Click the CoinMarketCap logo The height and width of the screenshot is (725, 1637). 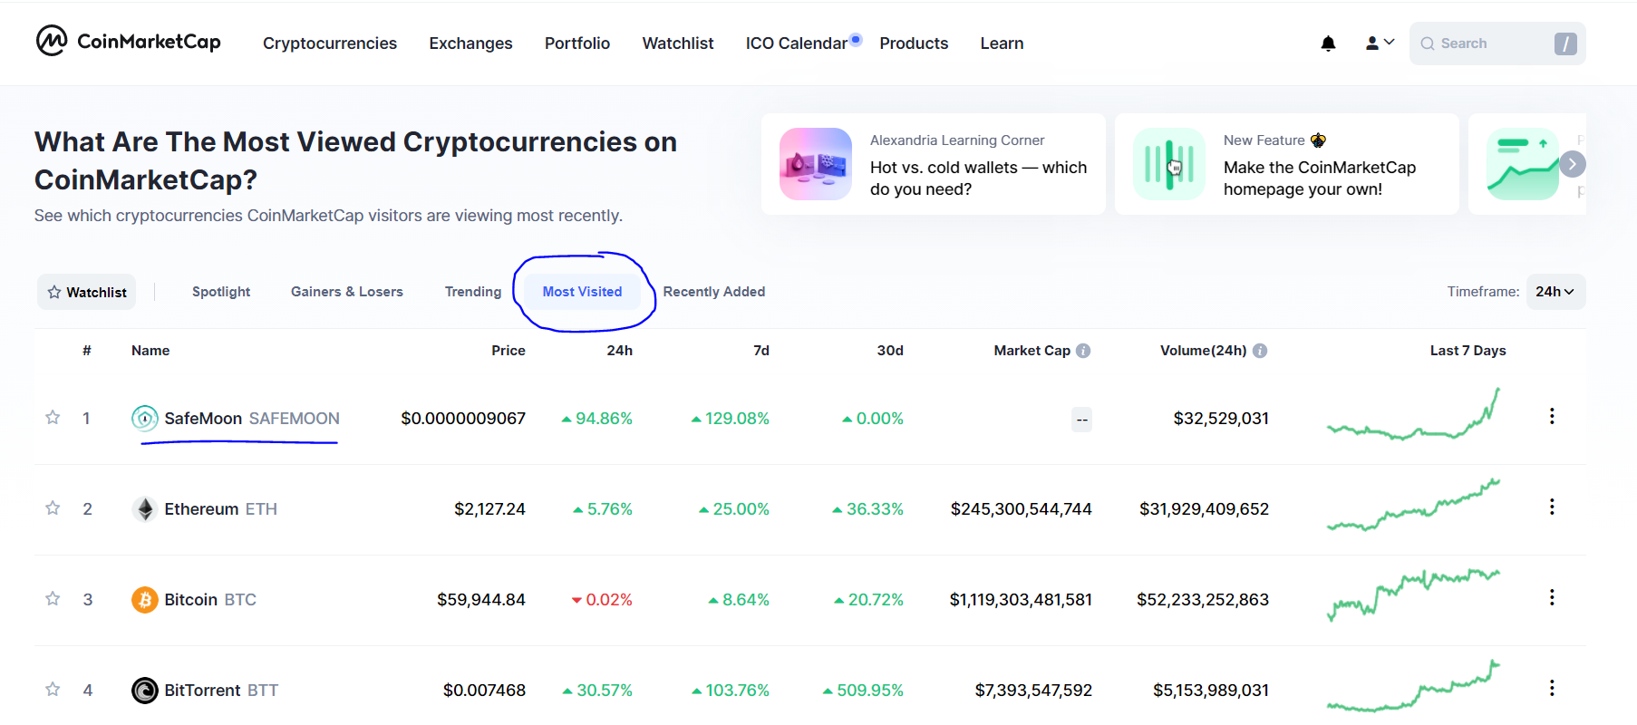coord(129,42)
